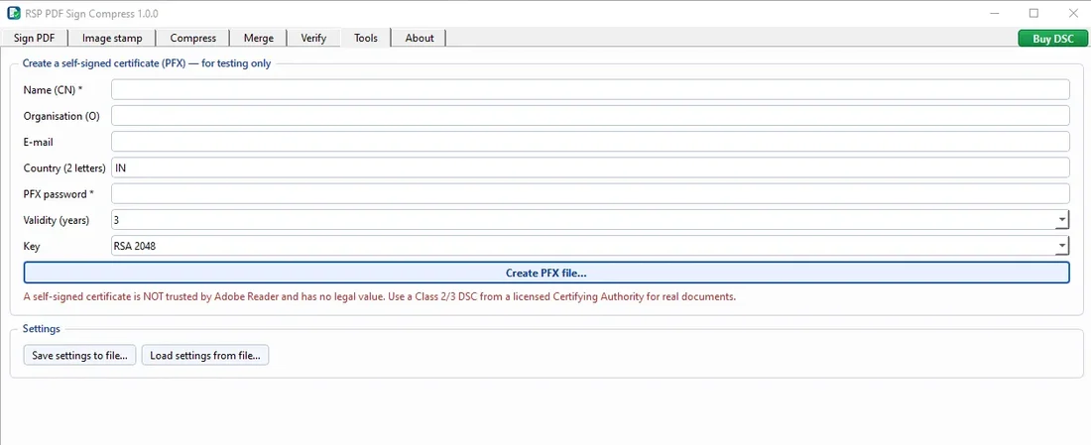Open the Image stamp tab
The image size is (1091, 445).
112,39
